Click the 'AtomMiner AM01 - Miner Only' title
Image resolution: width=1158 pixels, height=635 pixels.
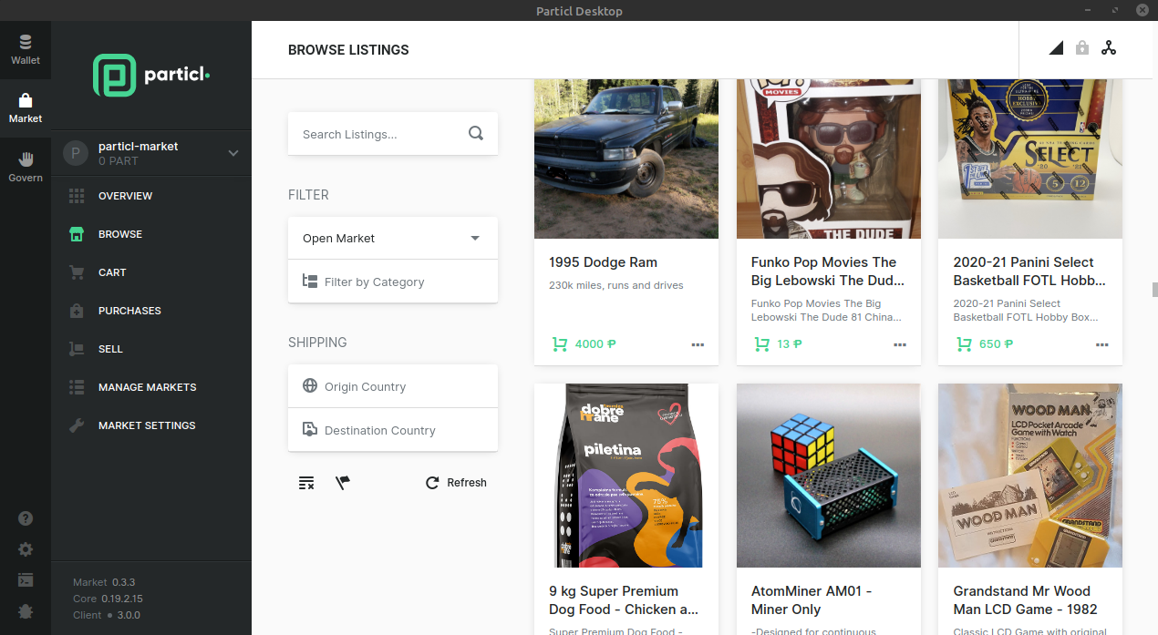812,600
